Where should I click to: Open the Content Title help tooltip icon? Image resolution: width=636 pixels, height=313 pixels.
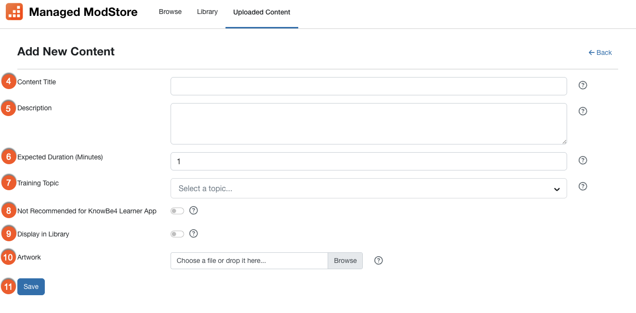click(583, 85)
